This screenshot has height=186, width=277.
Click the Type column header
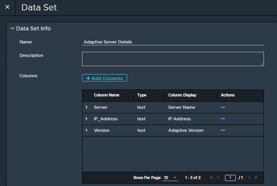click(142, 95)
